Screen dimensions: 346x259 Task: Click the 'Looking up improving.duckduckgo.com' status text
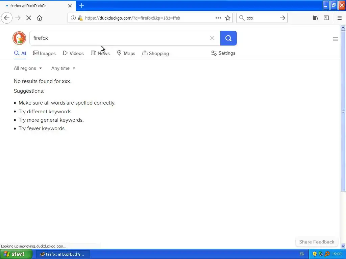coord(33,246)
